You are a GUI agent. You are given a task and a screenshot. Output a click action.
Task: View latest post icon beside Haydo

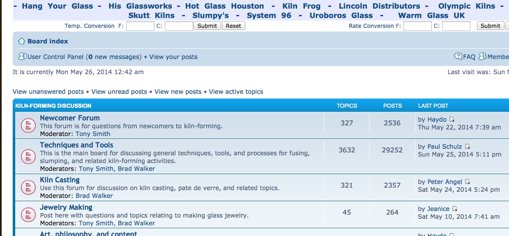click(452, 120)
